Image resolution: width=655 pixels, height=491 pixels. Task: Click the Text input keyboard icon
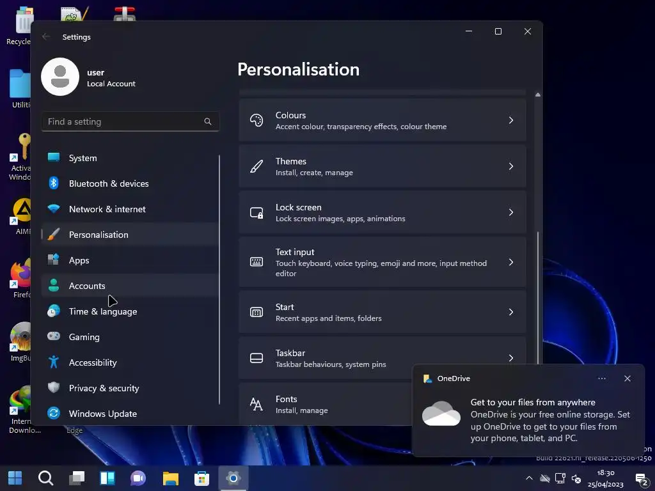256,261
